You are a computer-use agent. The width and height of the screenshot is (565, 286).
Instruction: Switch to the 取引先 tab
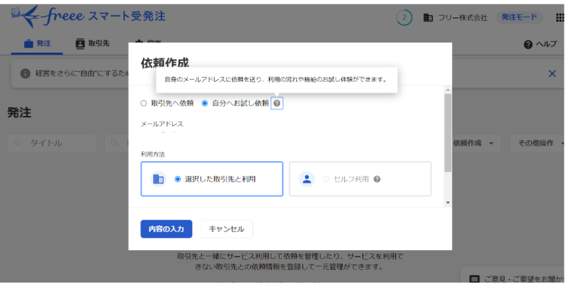[92, 43]
